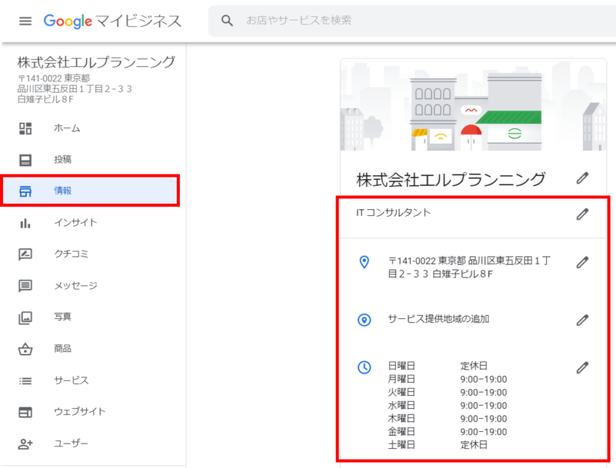This screenshot has height=468, width=616.
Task: Click the ホーム dashboard icon
Action: (25, 129)
